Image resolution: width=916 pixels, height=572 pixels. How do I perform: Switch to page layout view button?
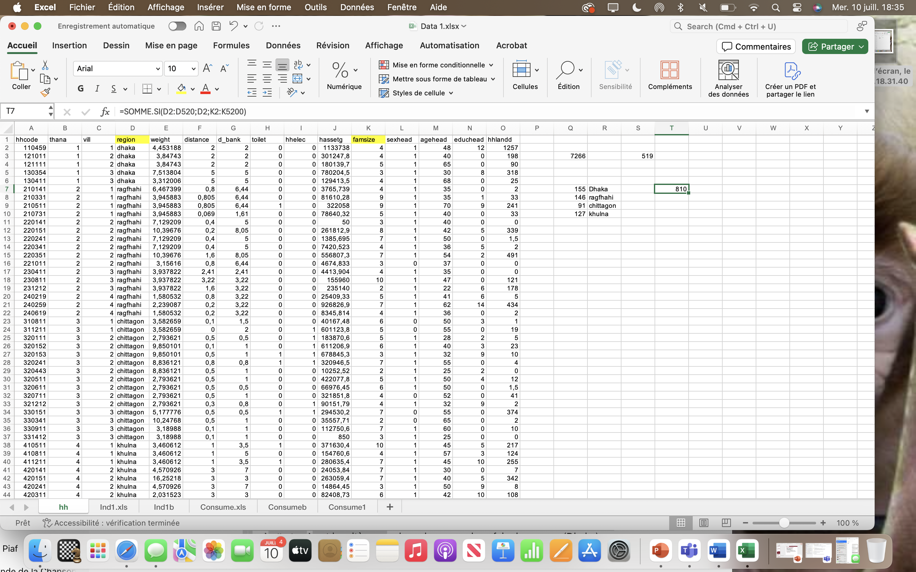point(703,523)
